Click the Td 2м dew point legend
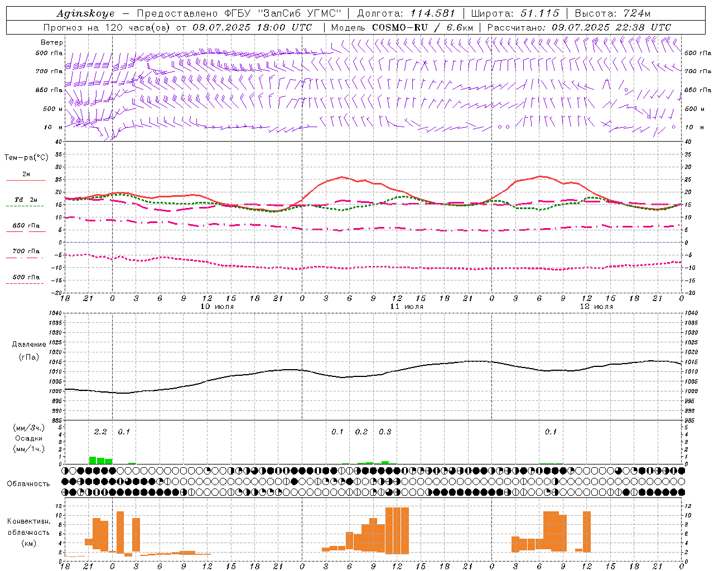714x571 pixels. (x=26, y=200)
